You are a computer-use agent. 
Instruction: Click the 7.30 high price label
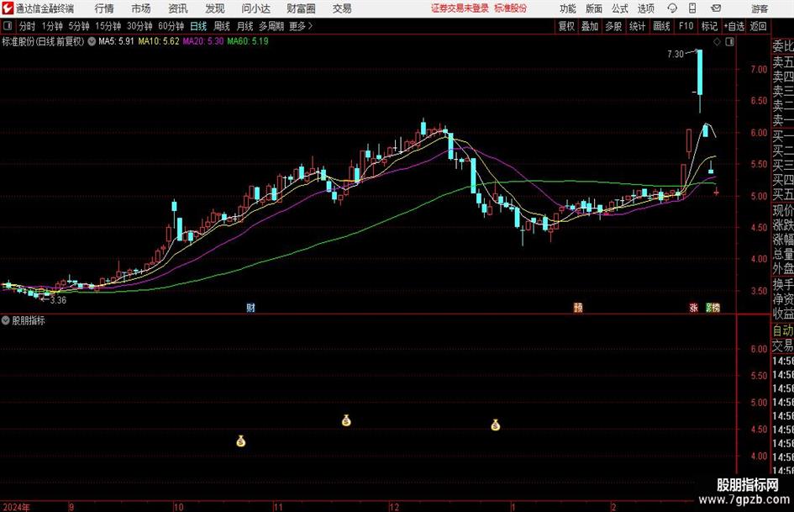coord(676,54)
